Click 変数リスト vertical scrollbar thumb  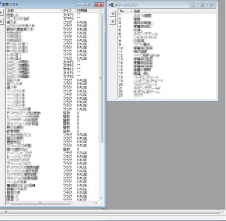click(101, 78)
